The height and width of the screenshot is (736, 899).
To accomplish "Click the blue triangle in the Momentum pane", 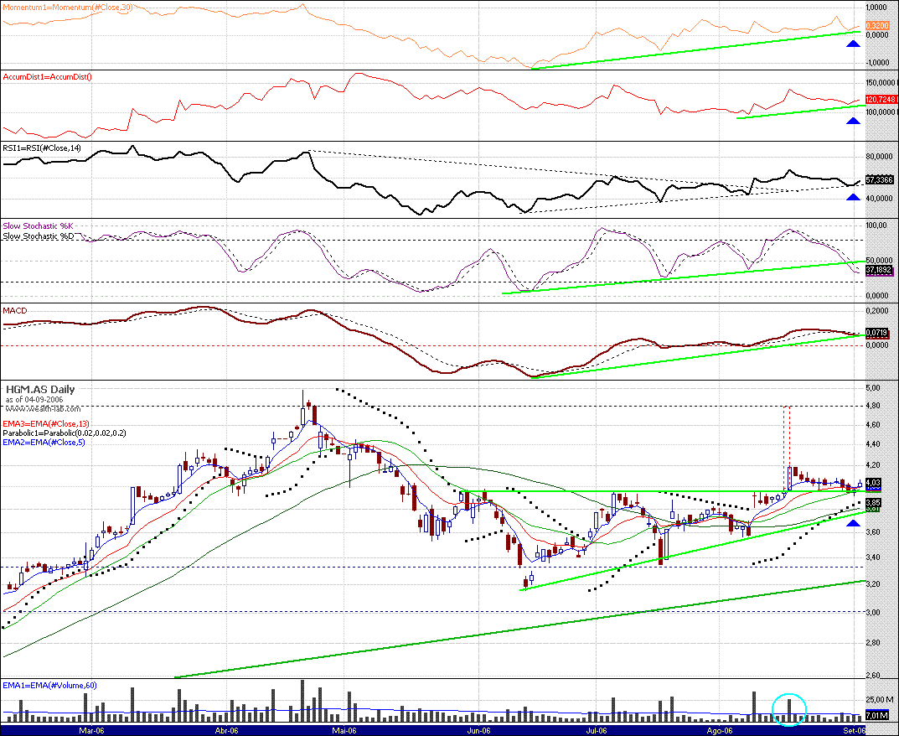I will pos(854,44).
